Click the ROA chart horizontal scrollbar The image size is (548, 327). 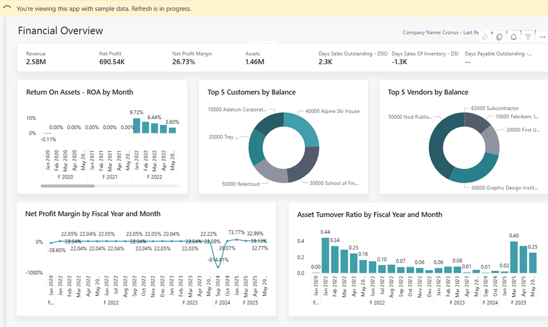pos(68,186)
